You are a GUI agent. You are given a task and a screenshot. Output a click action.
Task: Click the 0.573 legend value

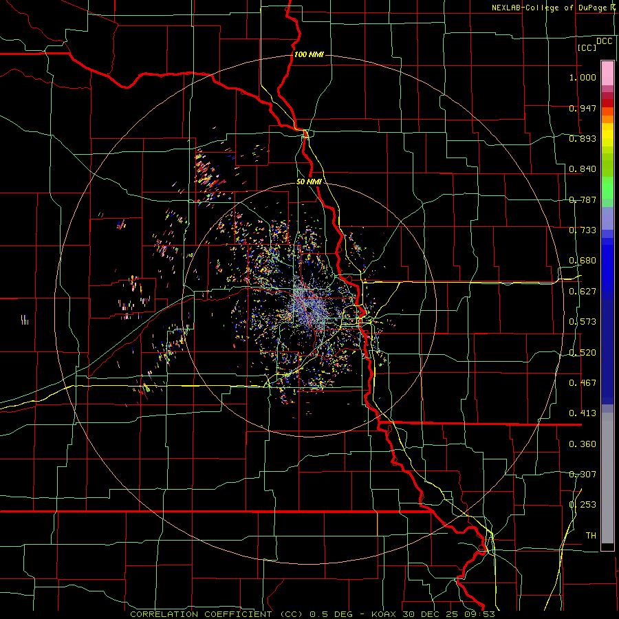583,322
